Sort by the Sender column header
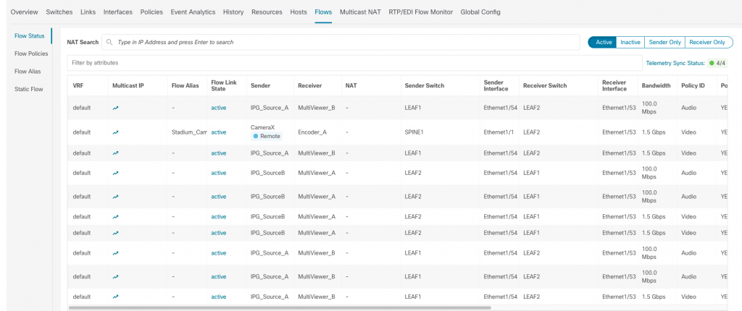Image resolution: width=742 pixels, height=311 pixels. 260,85
